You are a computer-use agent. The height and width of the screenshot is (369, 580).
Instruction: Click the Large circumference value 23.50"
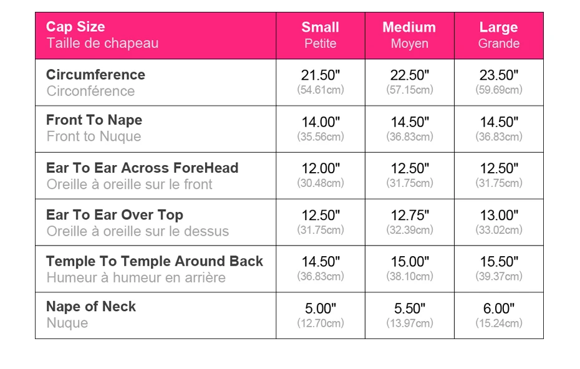[x=499, y=75]
